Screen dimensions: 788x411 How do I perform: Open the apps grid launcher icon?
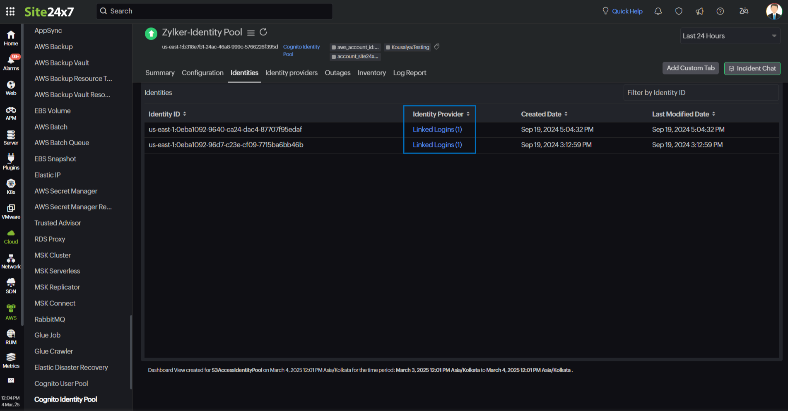[10, 11]
